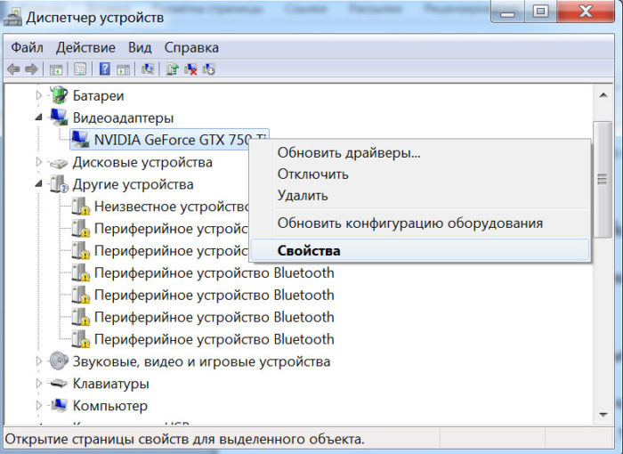Screen dimensions: 623x454
Task: Toggle the show/hide action pane toolbar icon
Action: (x=123, y=69)
